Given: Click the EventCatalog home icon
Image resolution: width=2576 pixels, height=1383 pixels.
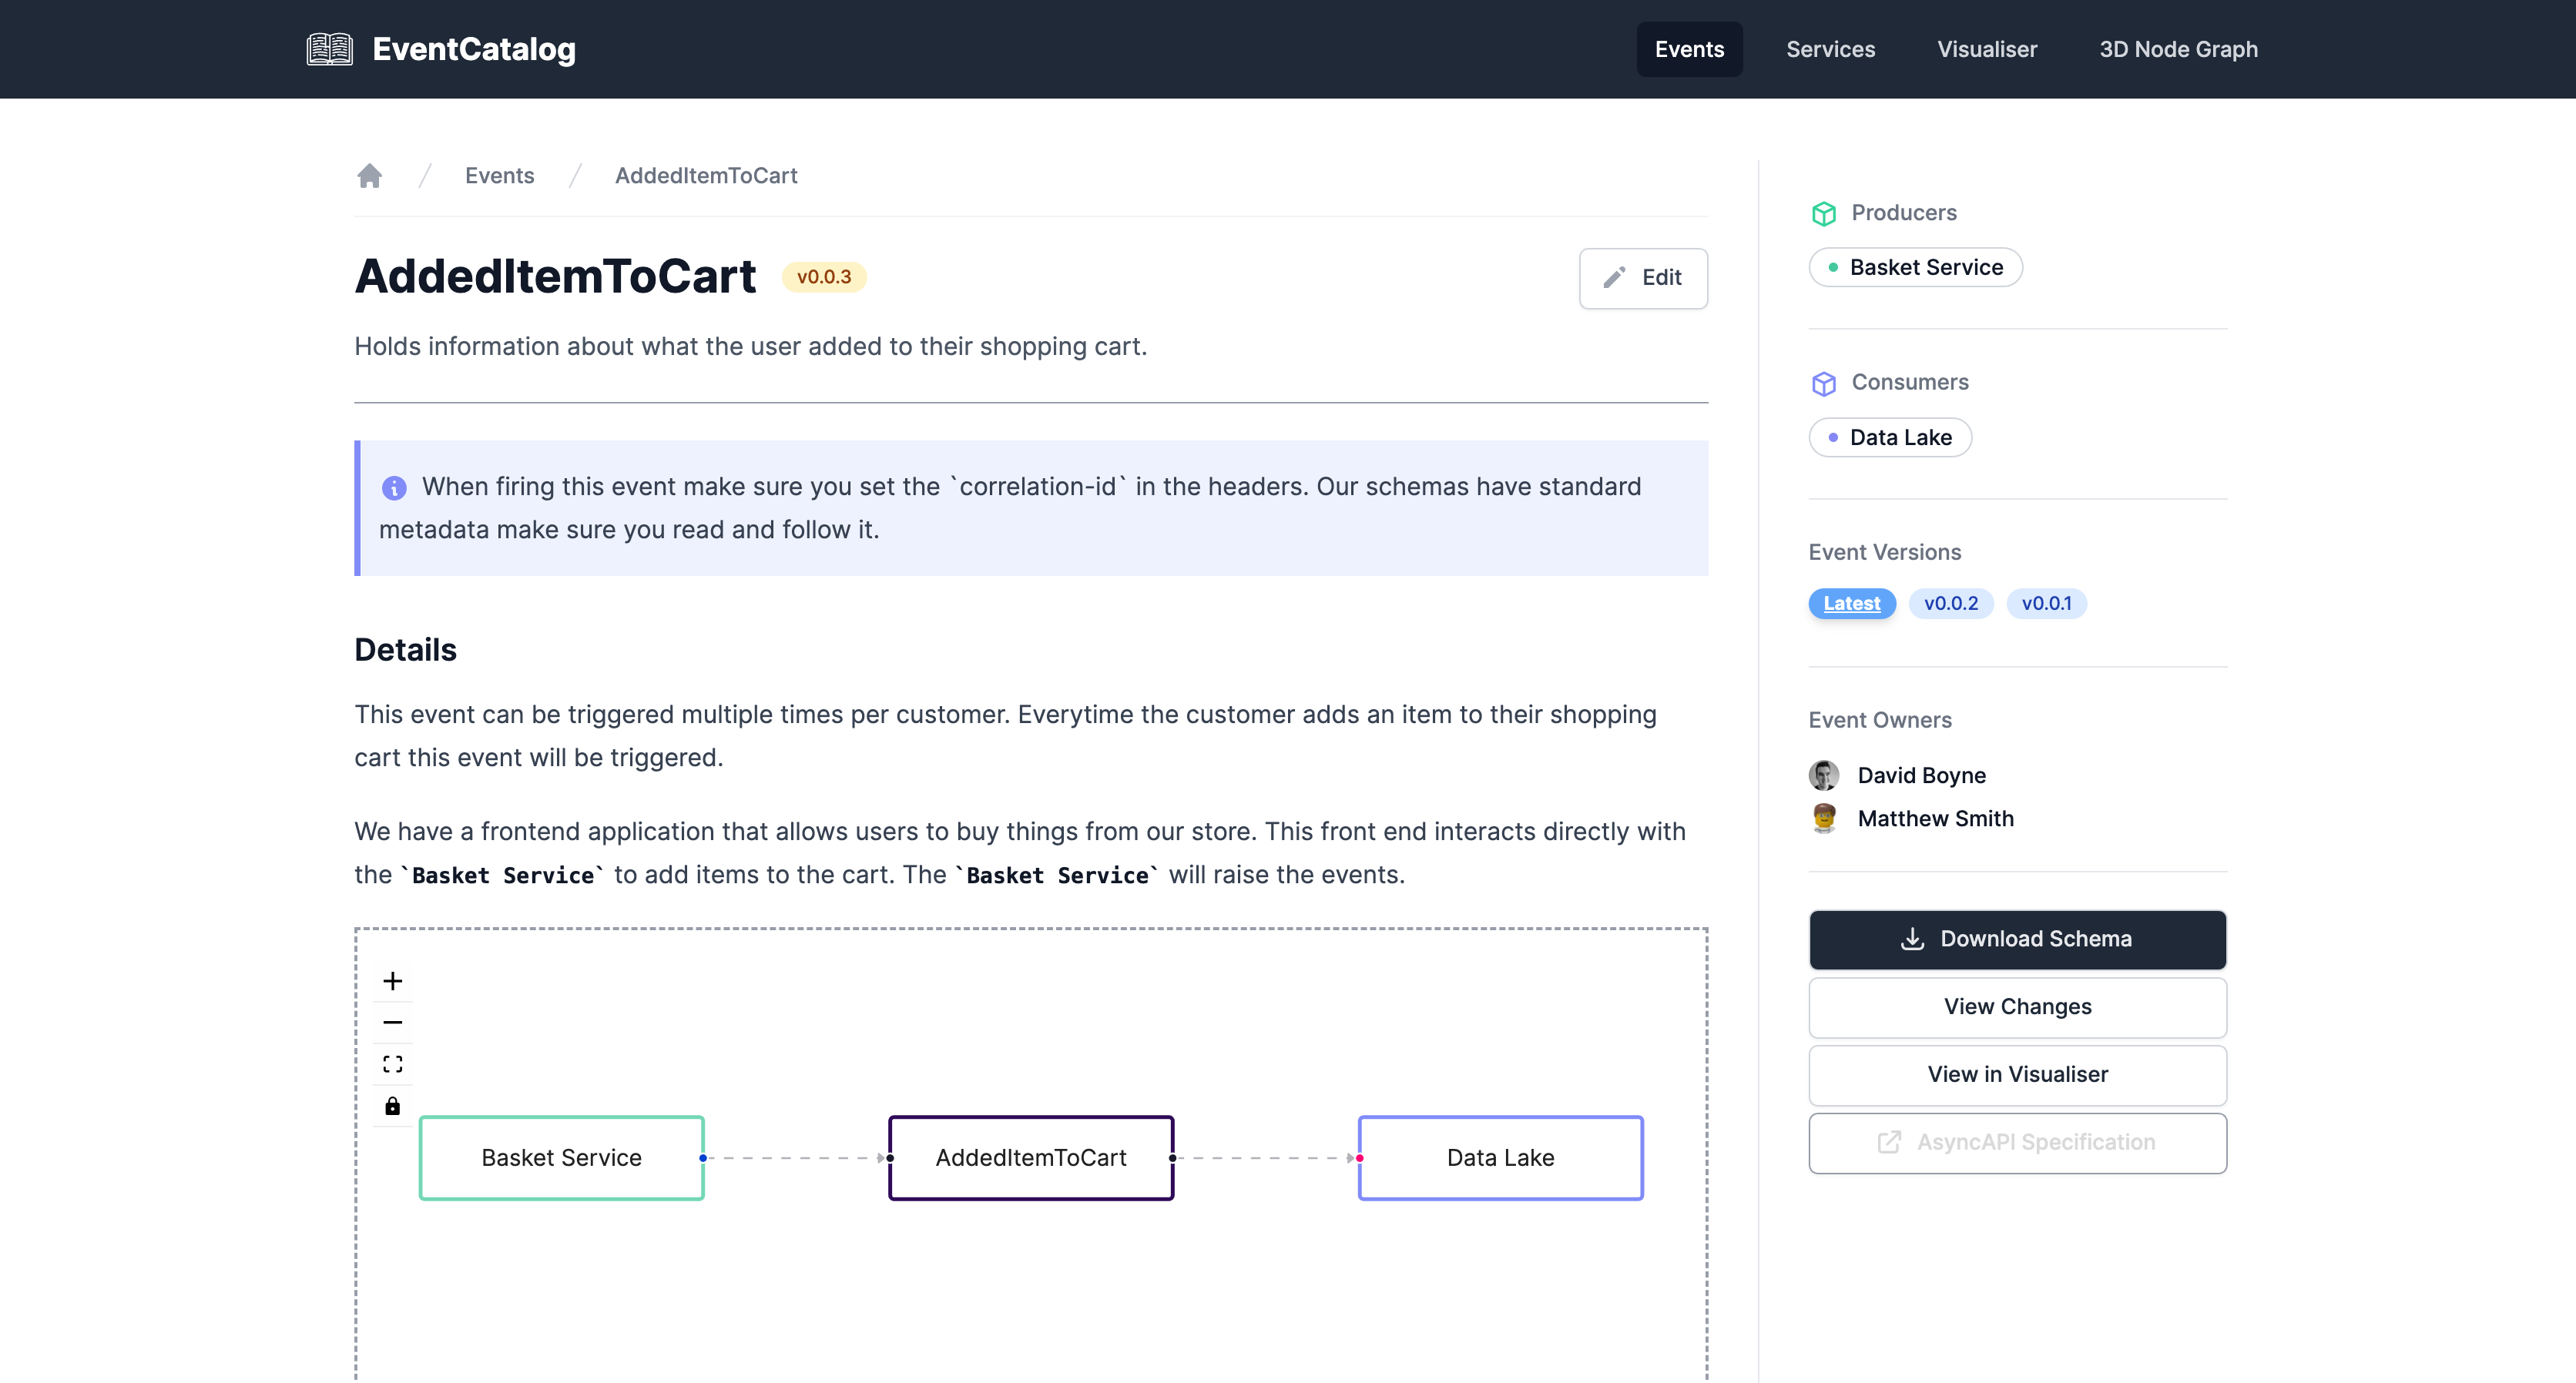Looking at the screenshot, I should (327, 49).
